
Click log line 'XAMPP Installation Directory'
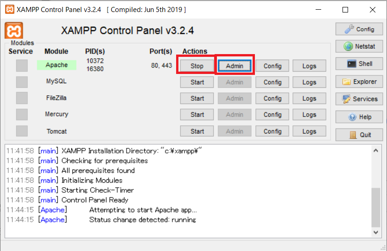pyautogui.click(x=132, y=151)
